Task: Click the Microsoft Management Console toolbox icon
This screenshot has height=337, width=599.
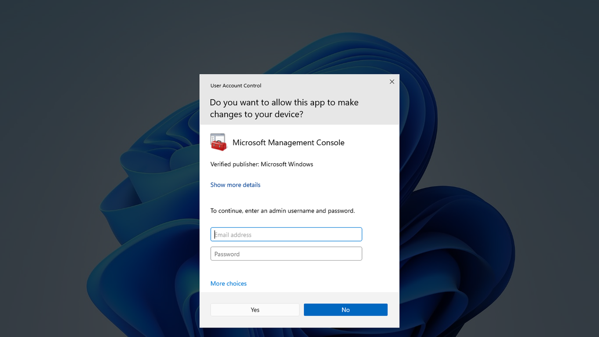Action: 219,142
